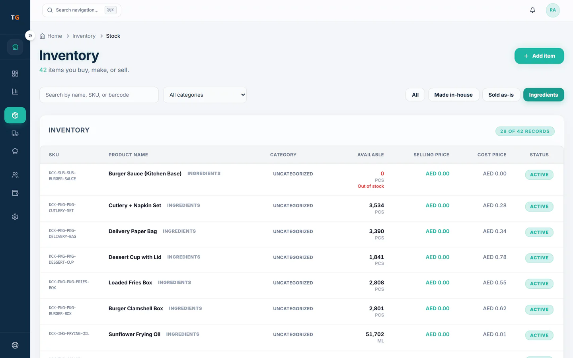The image size is (573, 358).
Task: Sort by the Cost Price column header
Action: (x=492, y=155)
